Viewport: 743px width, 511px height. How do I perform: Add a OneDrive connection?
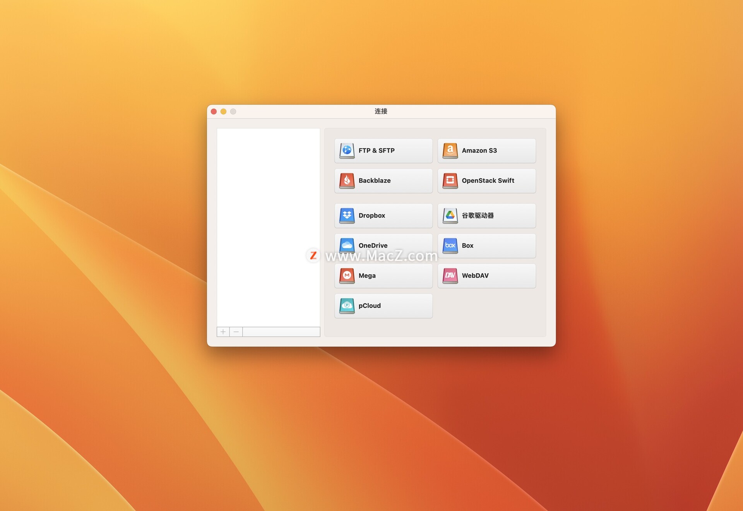click(x=383, y=245)
